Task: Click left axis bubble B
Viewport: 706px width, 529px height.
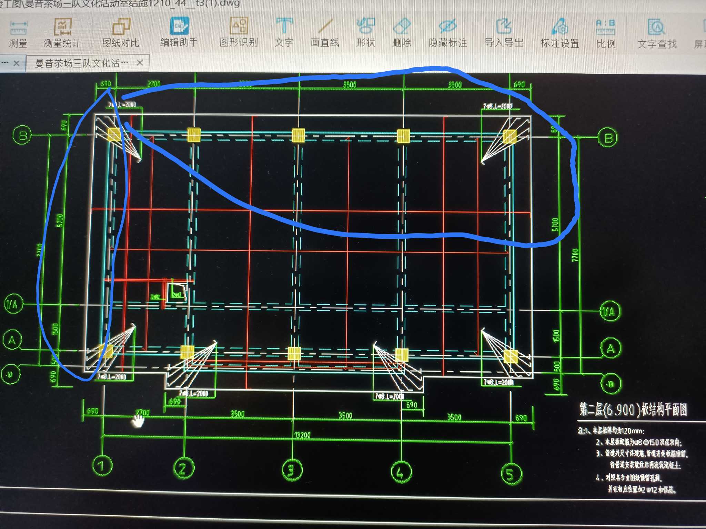Action: pos(22,135)
